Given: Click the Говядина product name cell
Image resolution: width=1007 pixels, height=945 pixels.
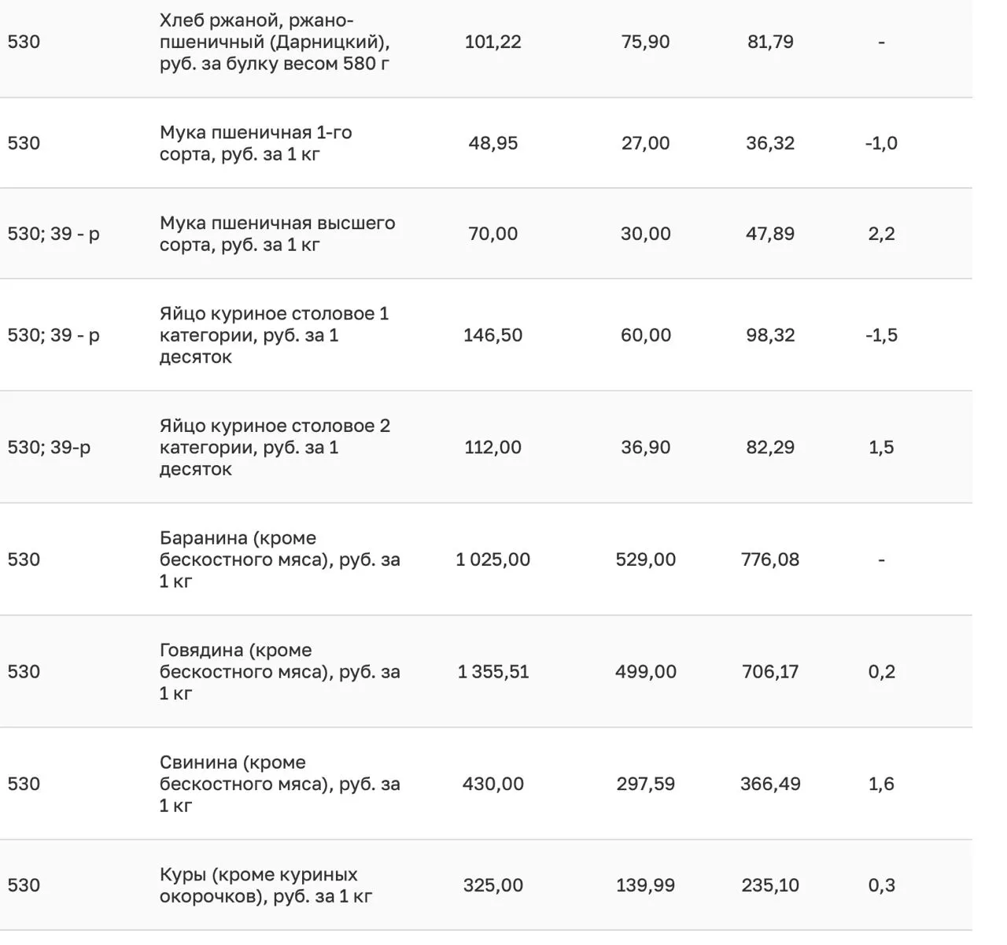Looking at the screenshot, I should tap(279, 672).
